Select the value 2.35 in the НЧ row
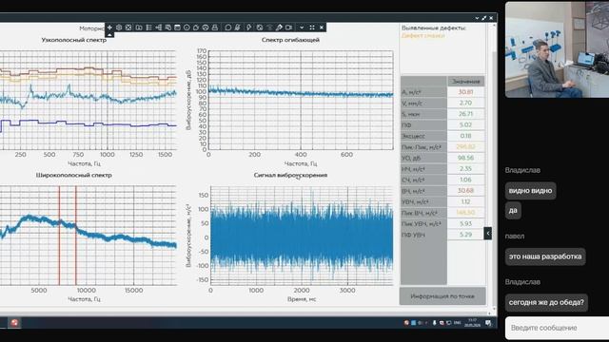The height and width of the screenshot is (342, 609). click(465, 169)
